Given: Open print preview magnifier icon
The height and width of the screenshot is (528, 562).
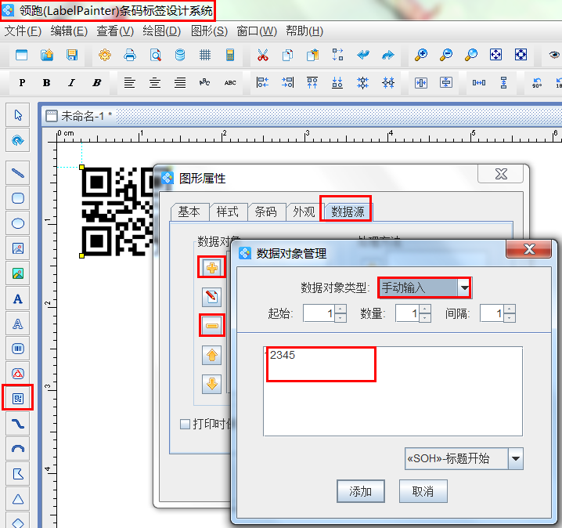Looking at the screenshot, I should (155, 55).
